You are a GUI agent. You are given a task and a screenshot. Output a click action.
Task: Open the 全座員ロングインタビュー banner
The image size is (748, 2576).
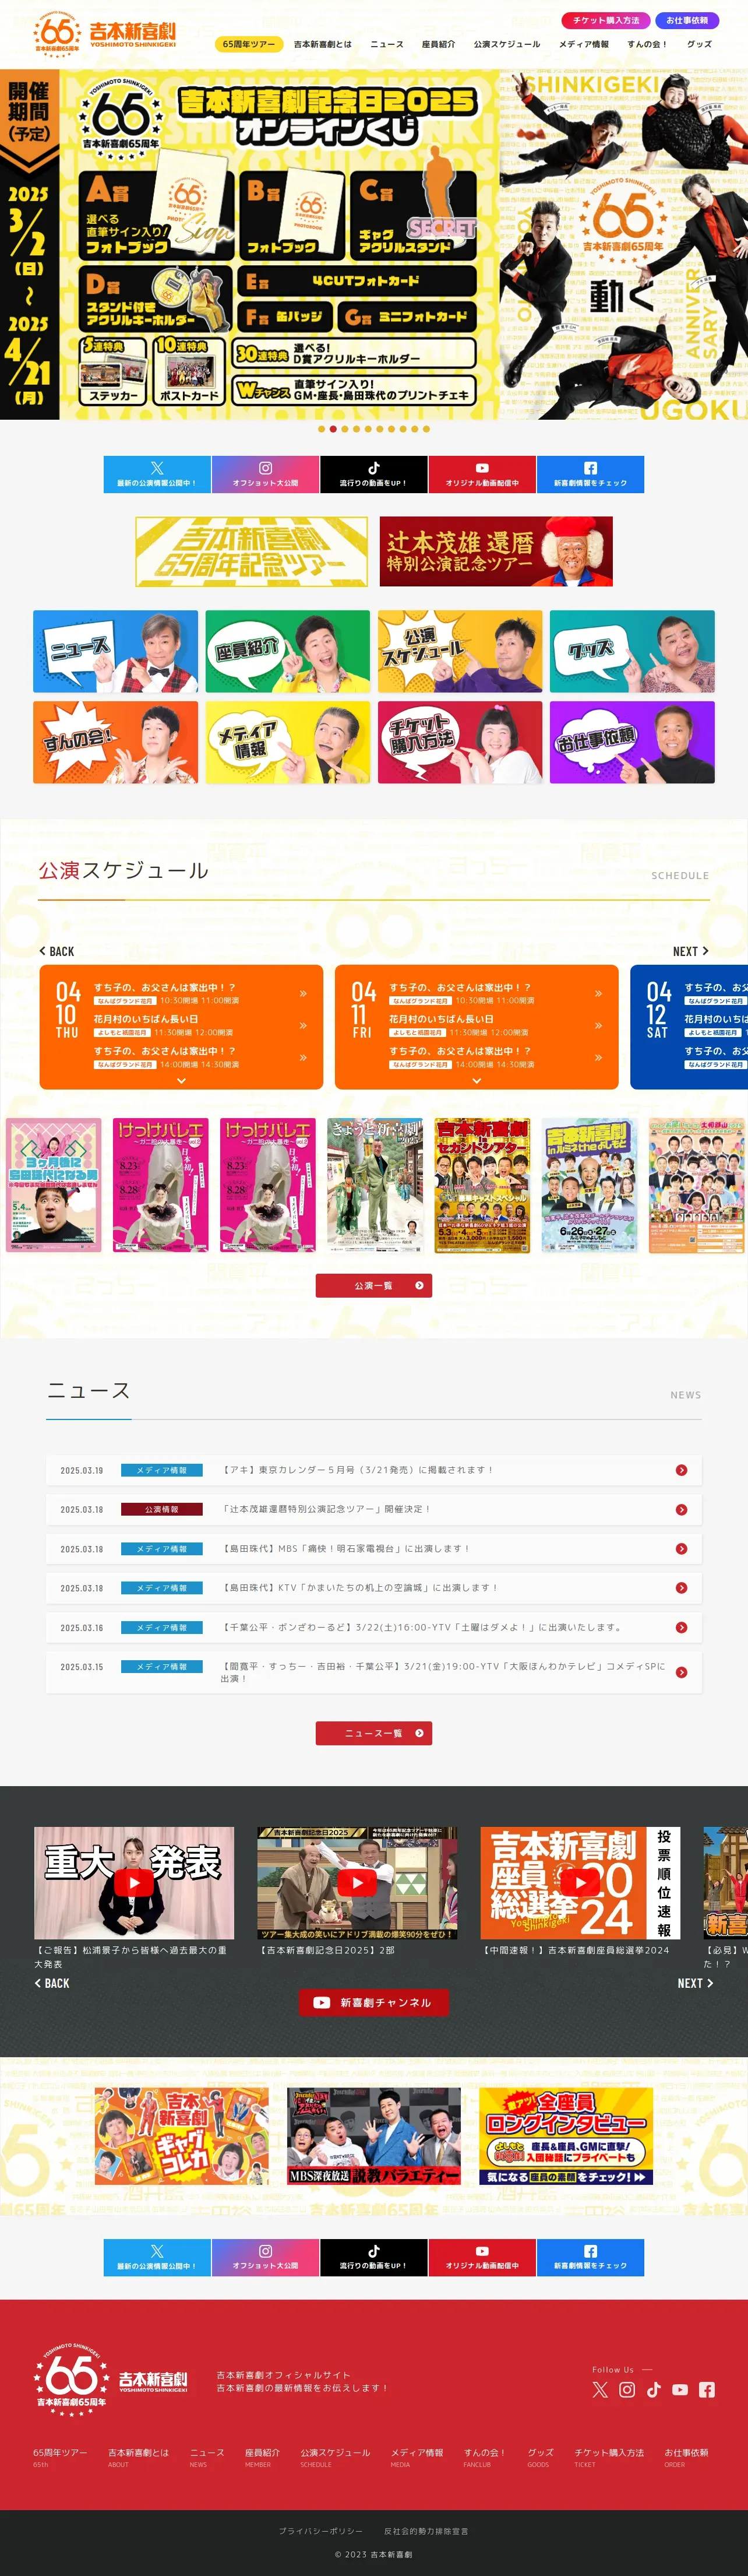pos(566,2136)
